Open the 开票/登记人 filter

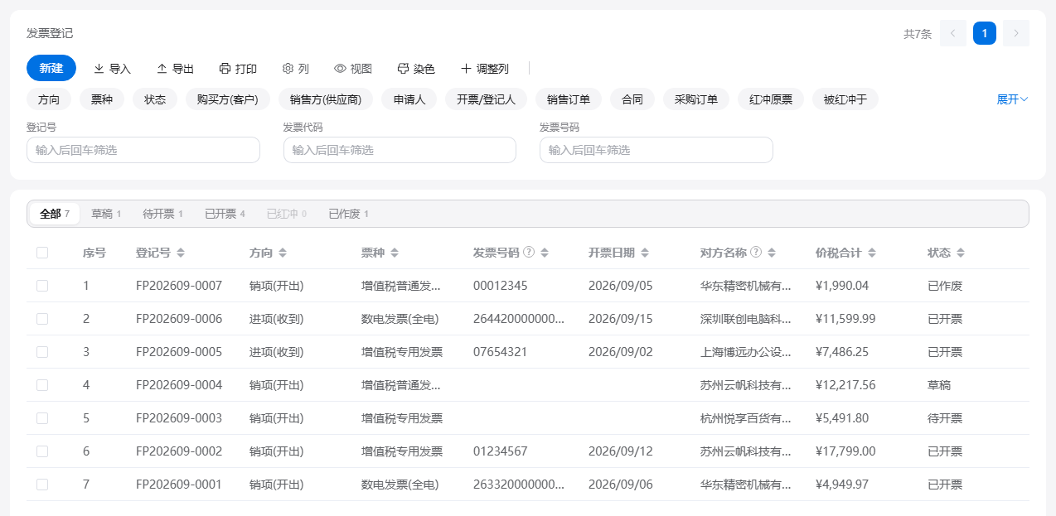pos(487,99)
